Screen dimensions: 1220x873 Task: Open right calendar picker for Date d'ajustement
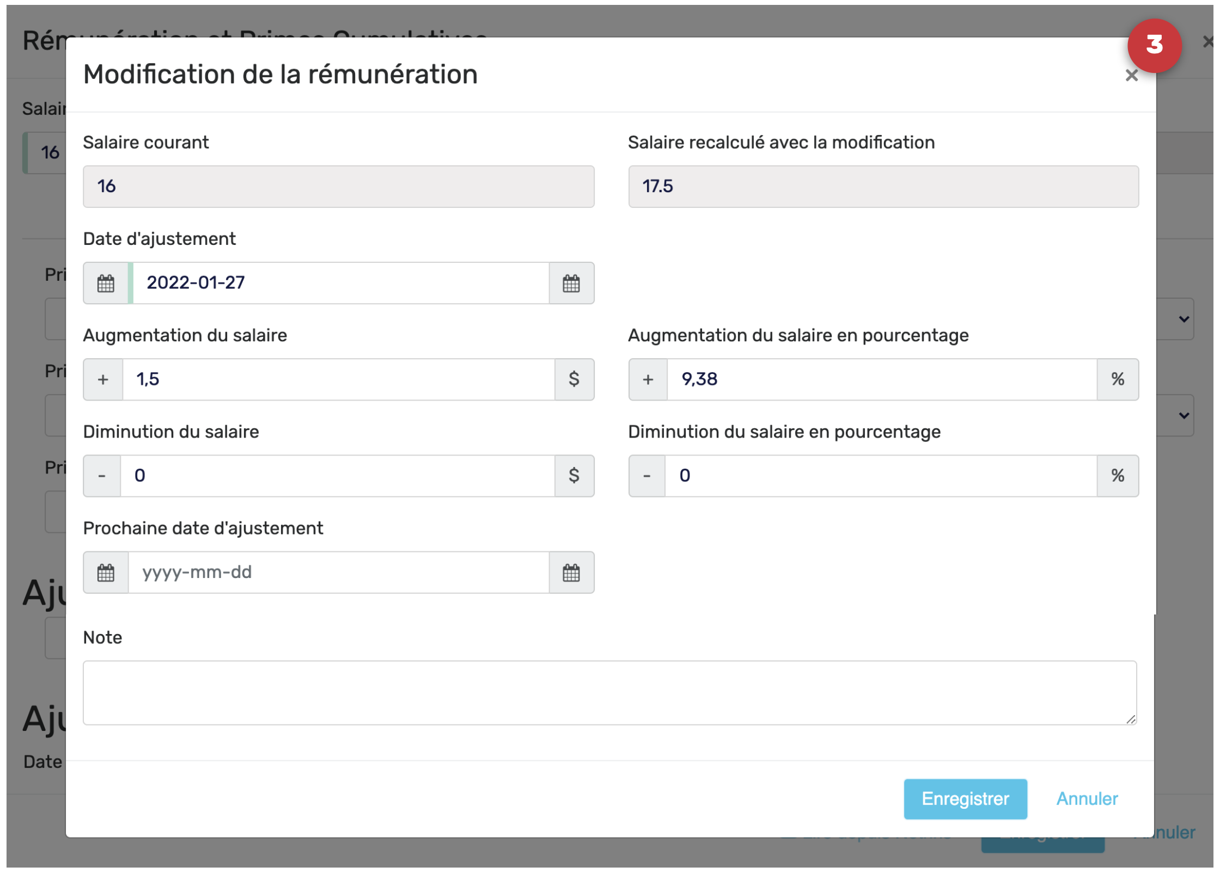[x=571, y=284]
